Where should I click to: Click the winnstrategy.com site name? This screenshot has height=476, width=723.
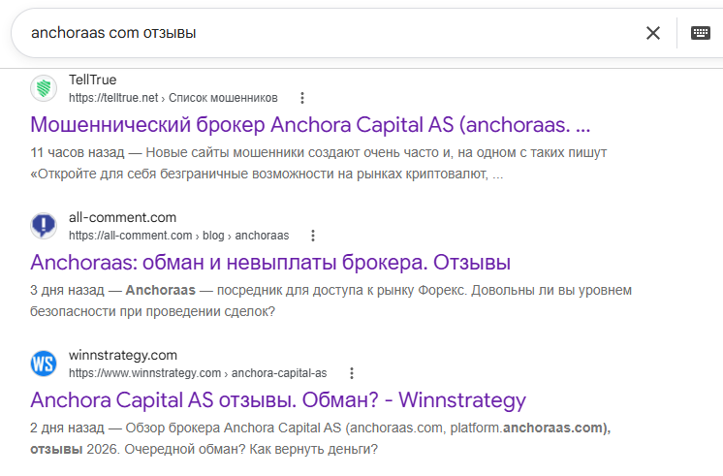[123, 355]
